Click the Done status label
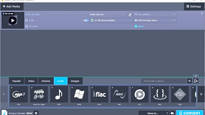This screenshot has height=115, width=205. click(141, 26)
